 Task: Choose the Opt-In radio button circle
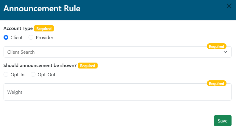click(x=6, y=75)
